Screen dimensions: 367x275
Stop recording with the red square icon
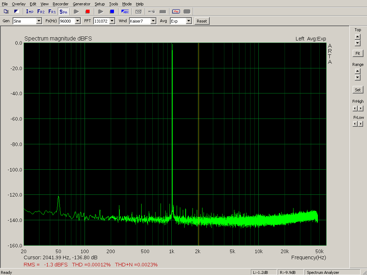pos(87,11)
